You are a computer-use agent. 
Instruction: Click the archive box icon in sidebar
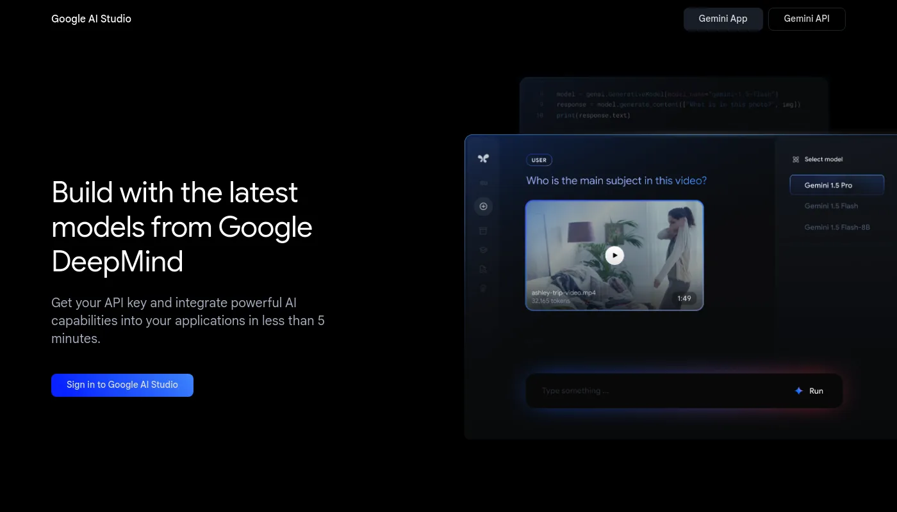point(483,230)
